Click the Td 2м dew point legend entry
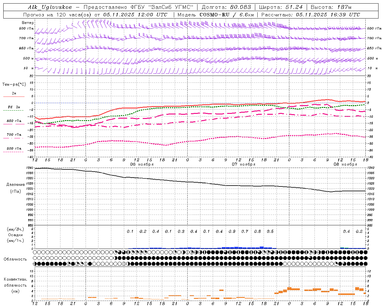This screenshot has width=383, height=306. (x=14, y=107)
